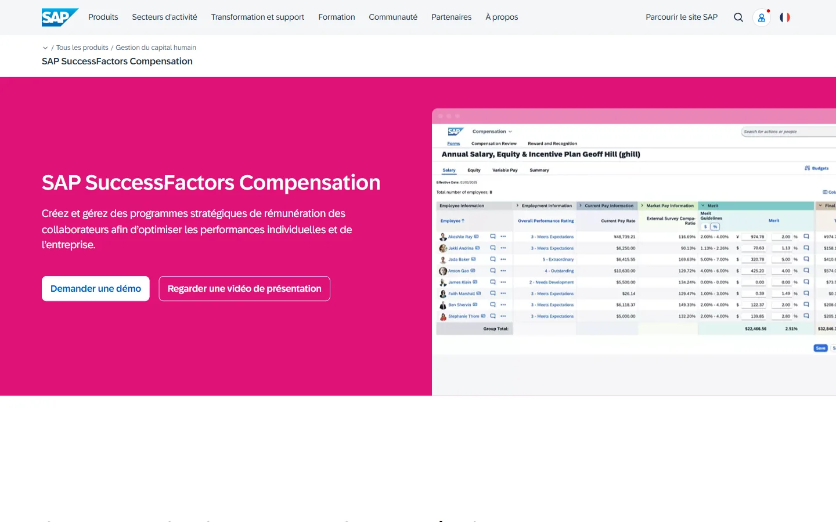
Task: Open the À propos menu
Action: (x=502, y=17)
